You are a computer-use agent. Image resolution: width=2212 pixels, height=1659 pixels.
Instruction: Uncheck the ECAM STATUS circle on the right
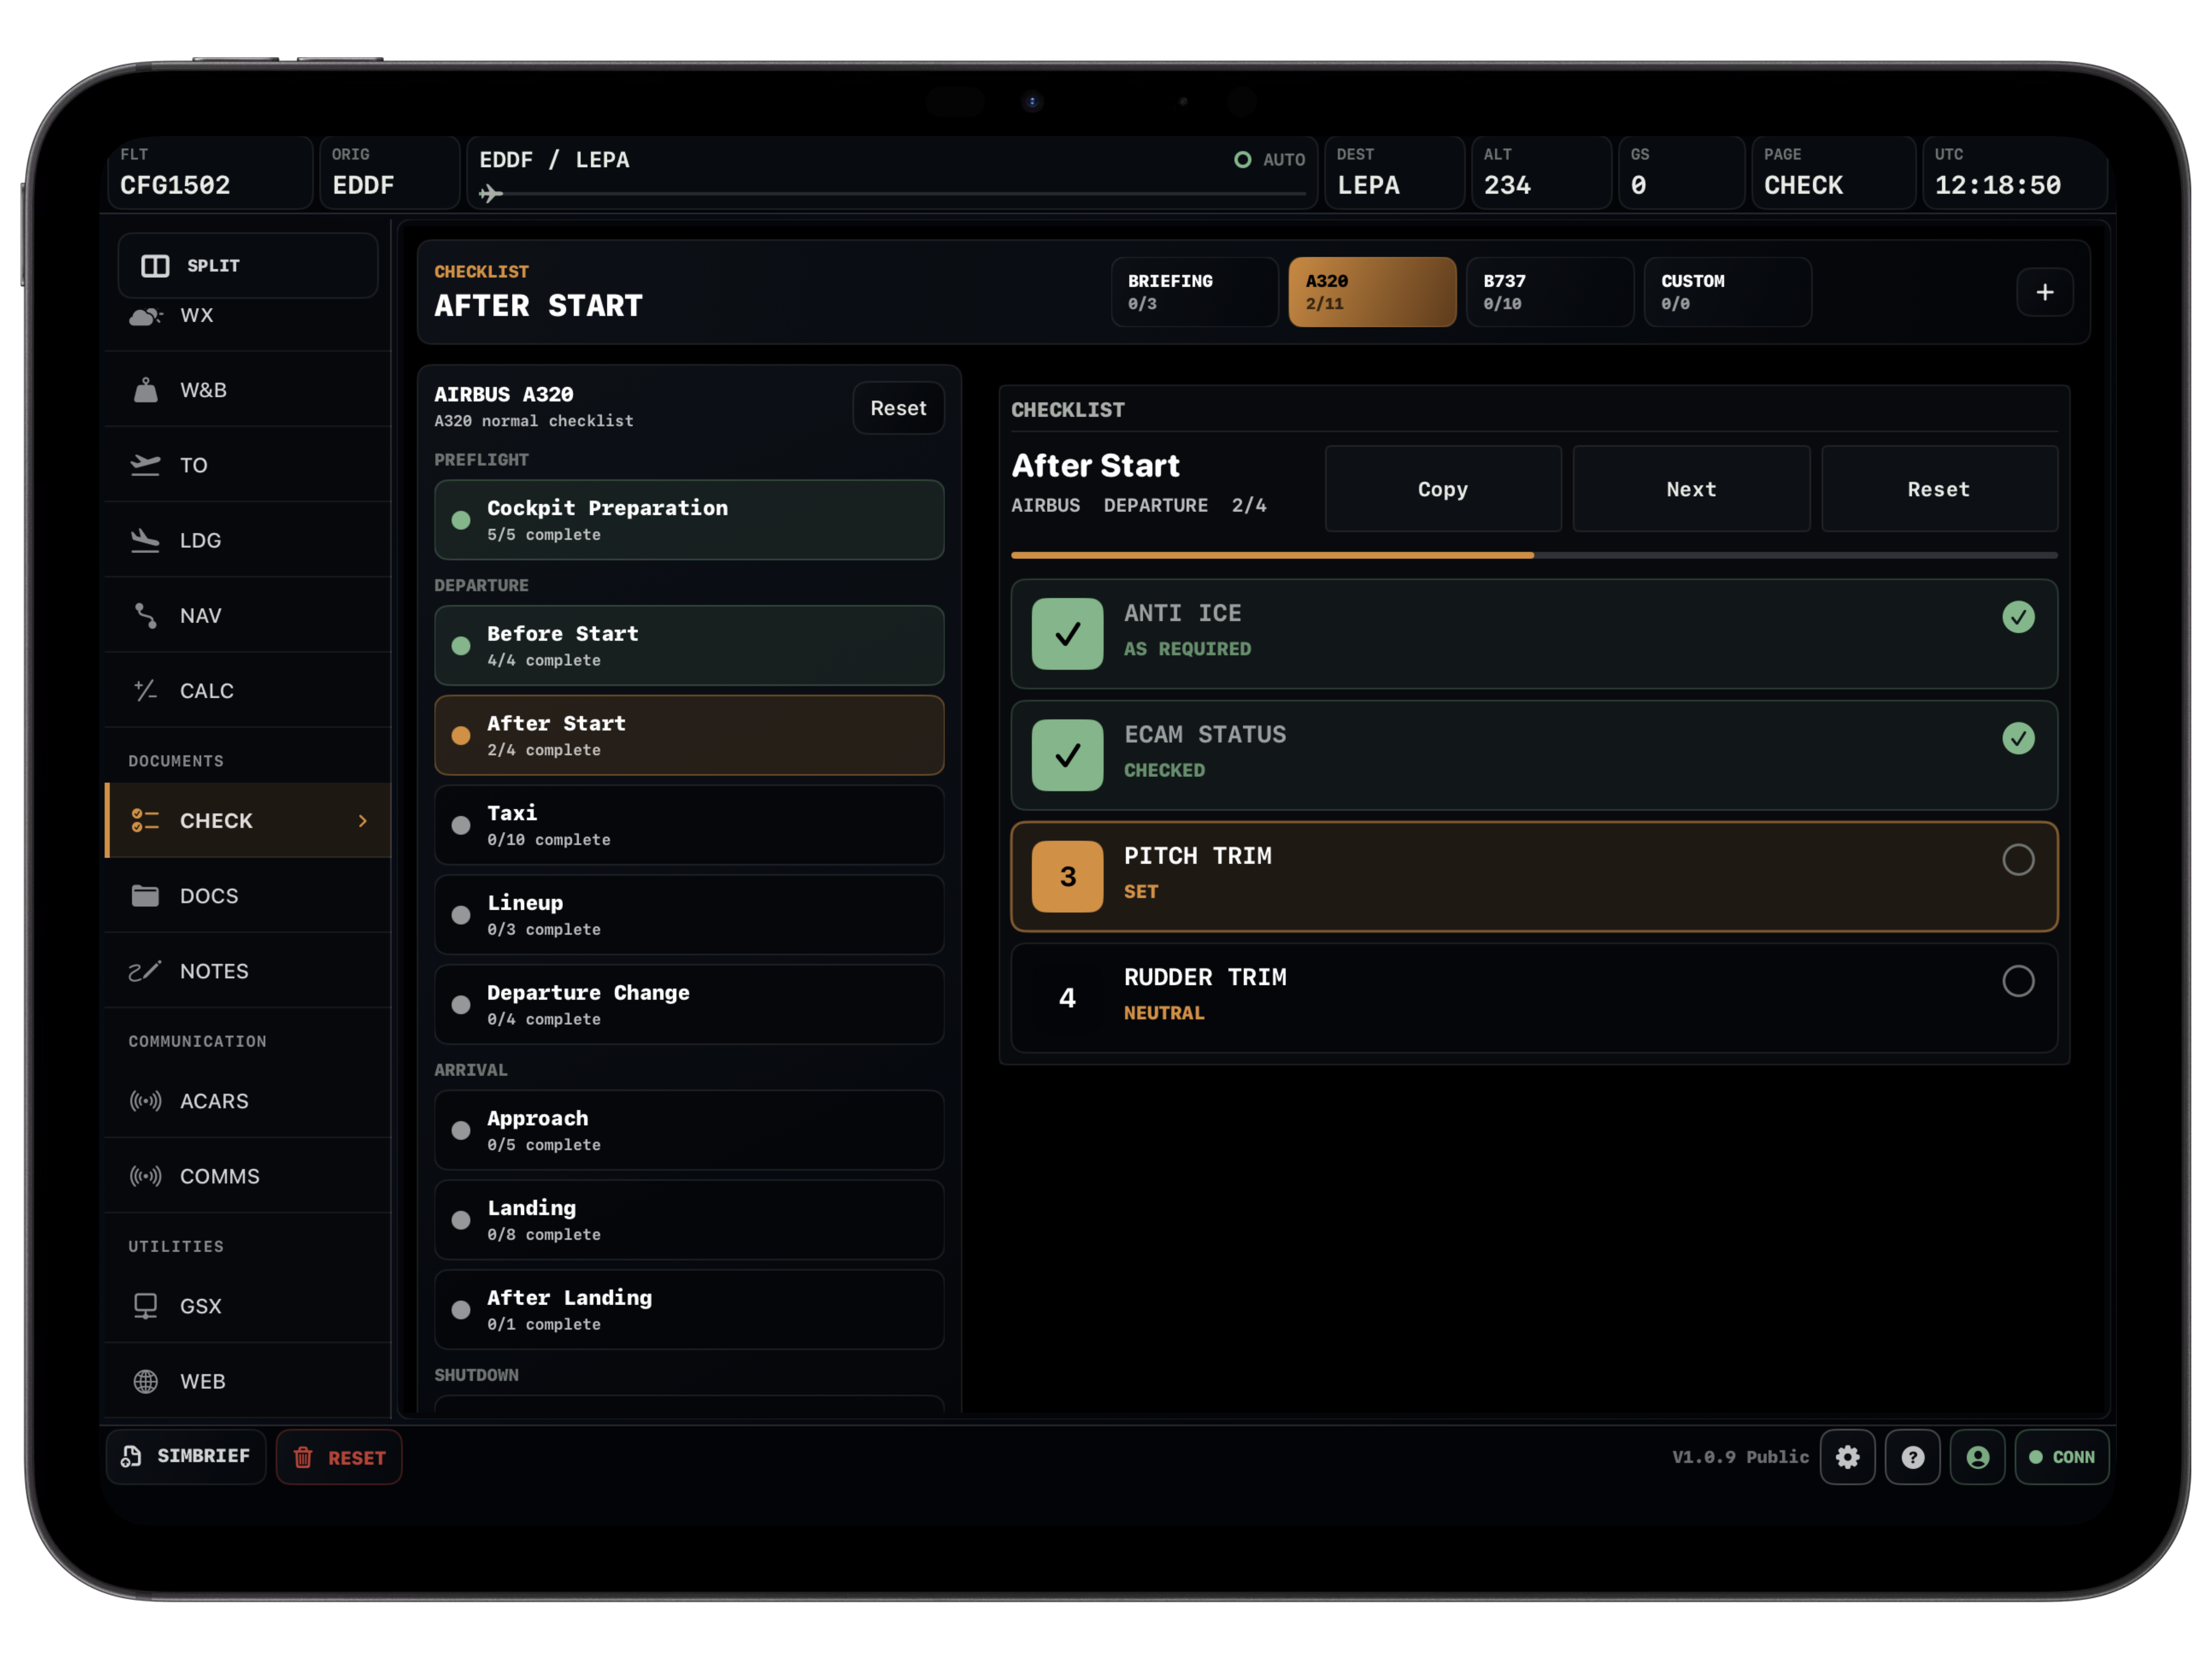2018,738
